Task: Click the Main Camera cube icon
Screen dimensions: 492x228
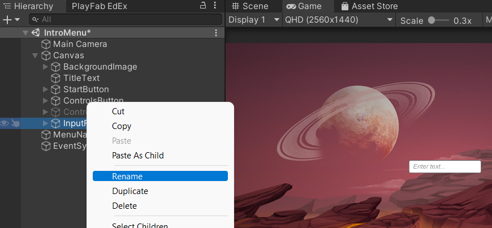Action: (46, 44)
